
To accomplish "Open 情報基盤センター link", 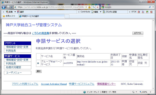I will pos(106,84).
